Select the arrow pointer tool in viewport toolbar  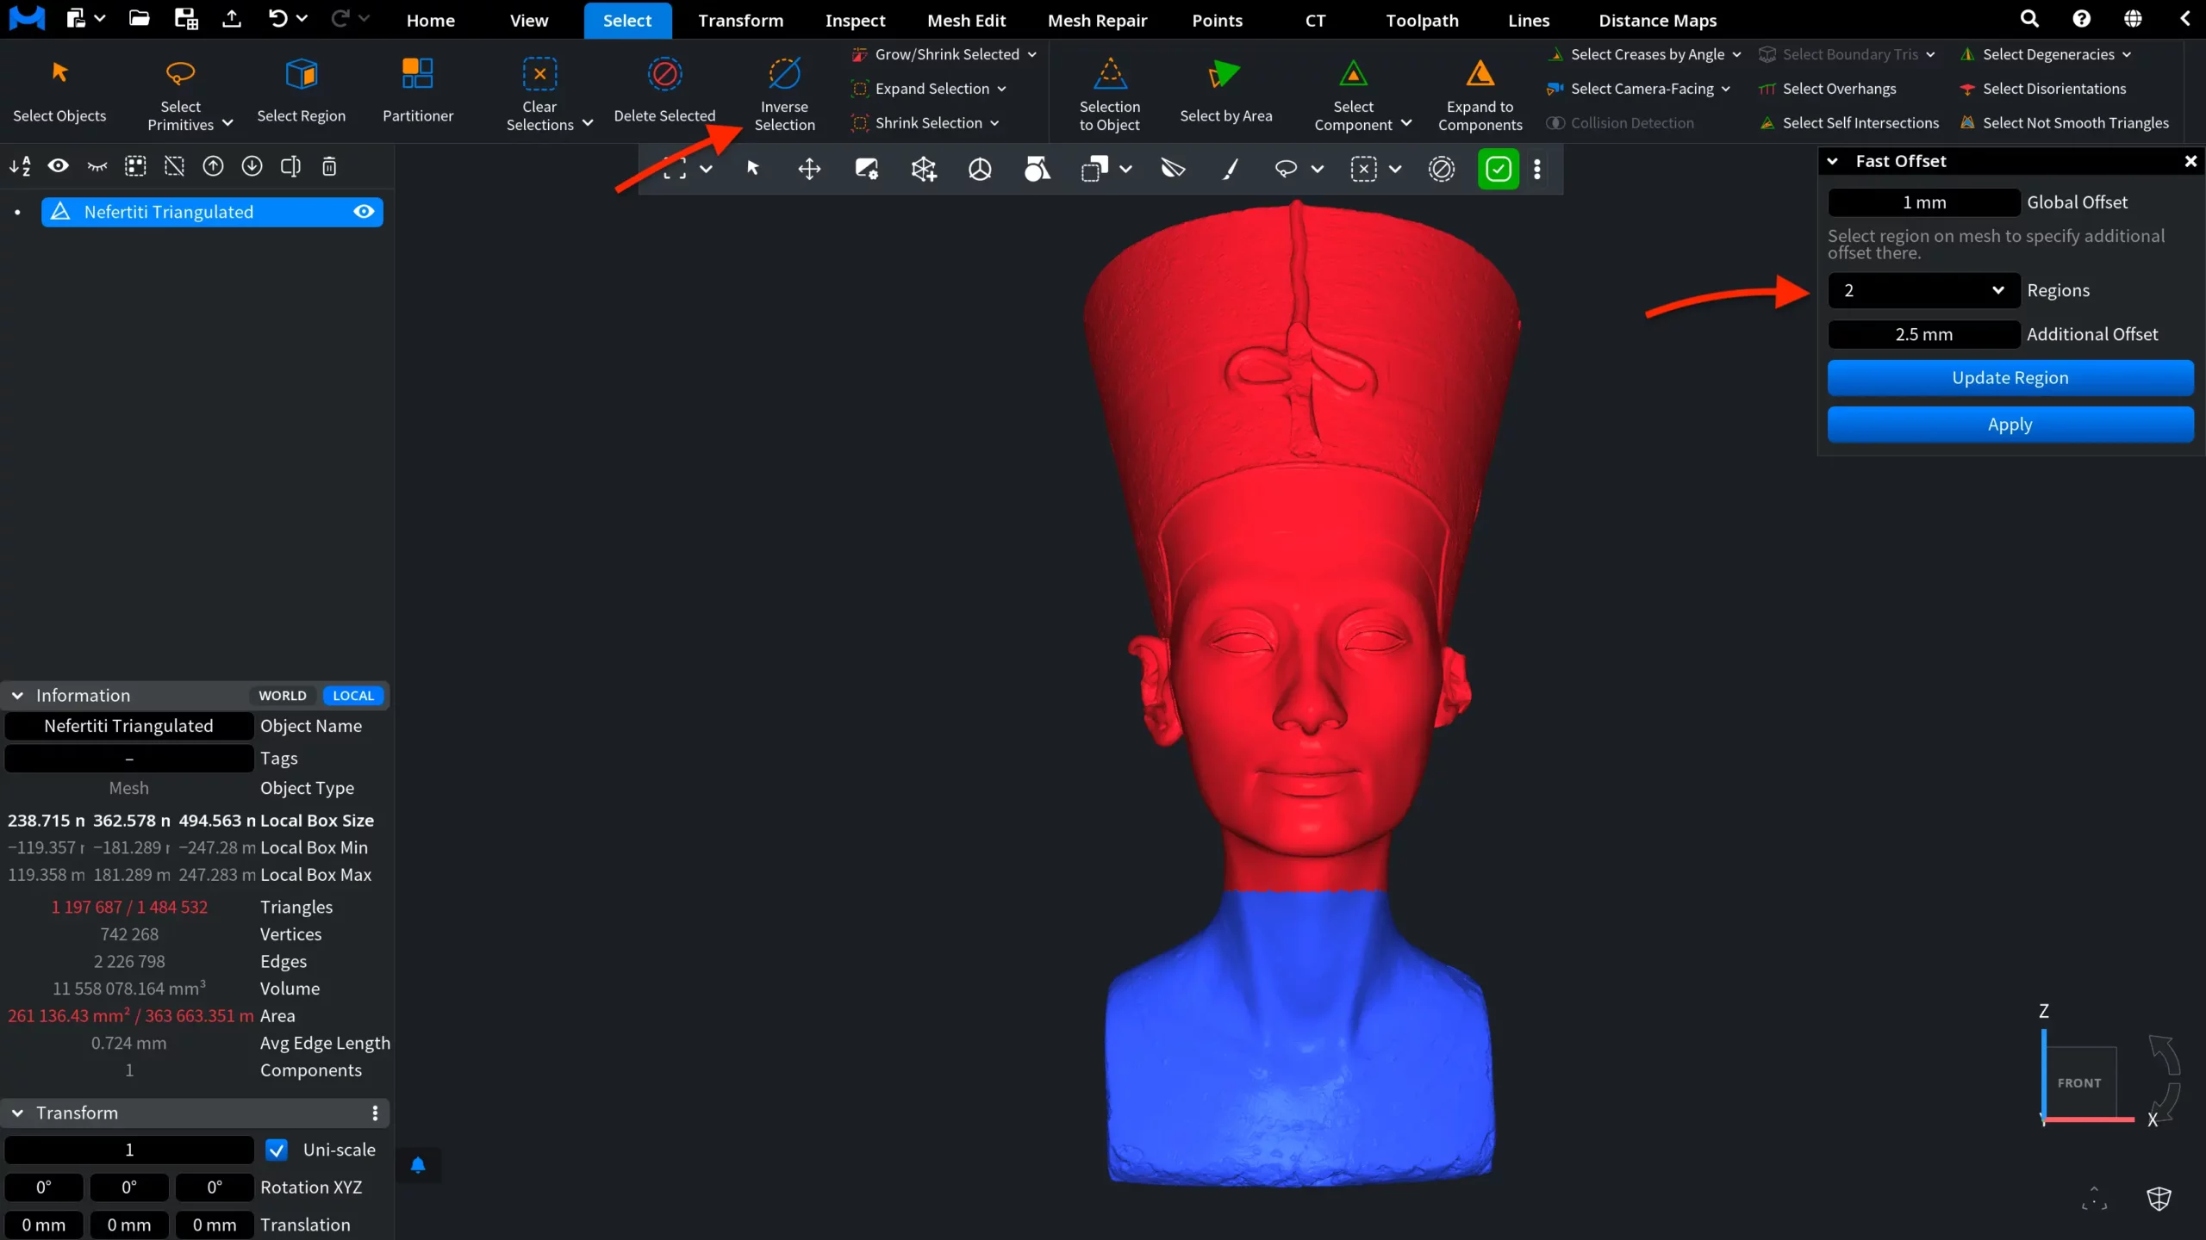(x=752, y=169)
